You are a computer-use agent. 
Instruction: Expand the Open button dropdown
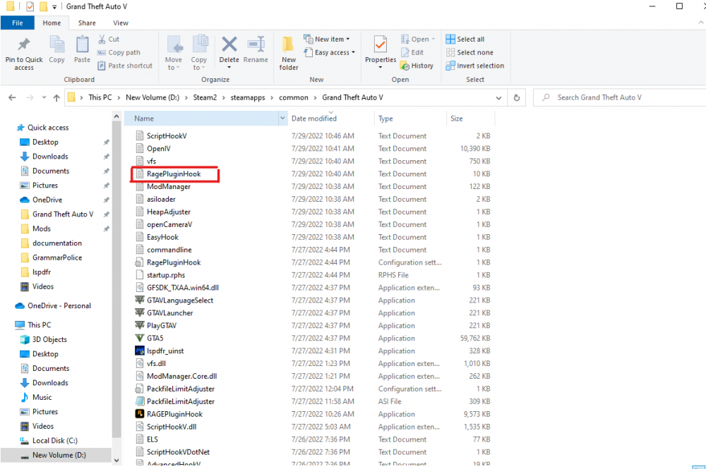click(x=433, y=39)
